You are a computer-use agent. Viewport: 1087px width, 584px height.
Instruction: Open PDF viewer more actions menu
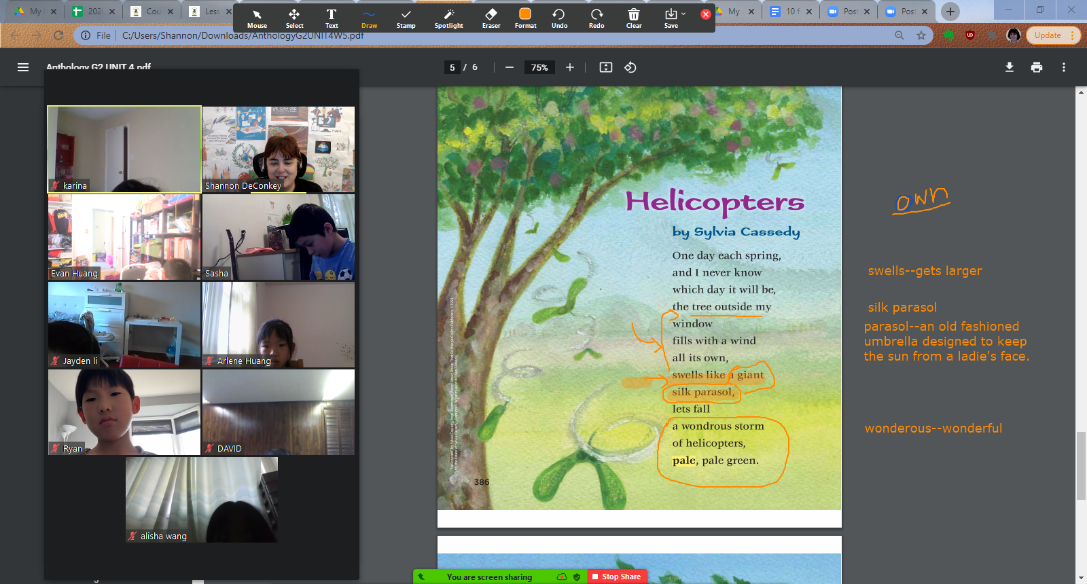[1064, 67]
